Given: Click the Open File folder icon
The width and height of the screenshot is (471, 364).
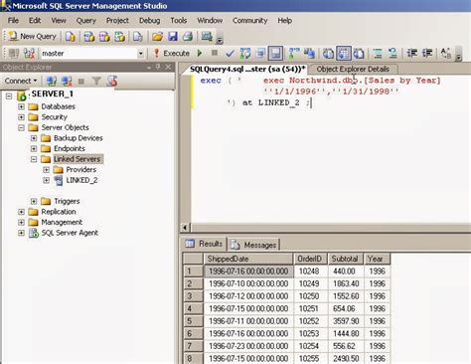Looking at the screenshot, I should point(157,37).
